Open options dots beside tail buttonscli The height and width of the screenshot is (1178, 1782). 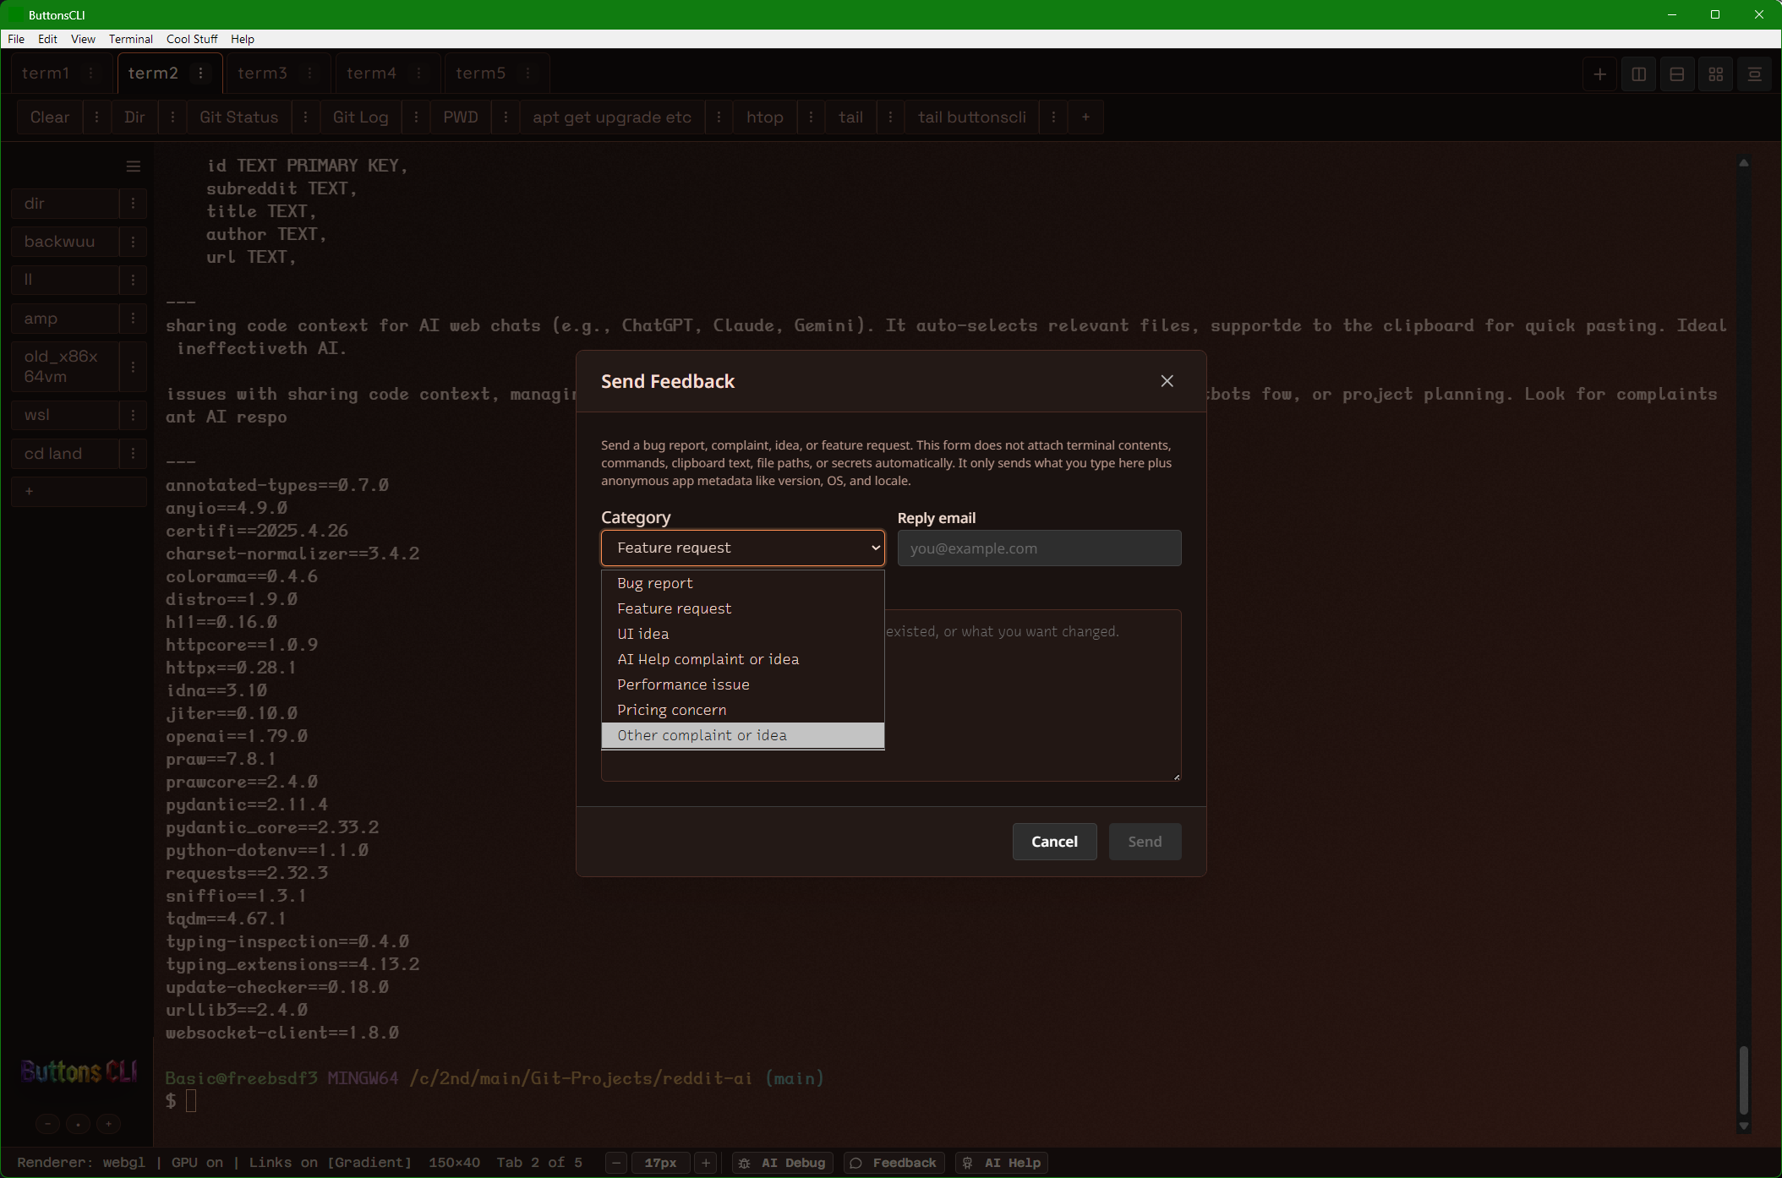(x=1053, y=117)
